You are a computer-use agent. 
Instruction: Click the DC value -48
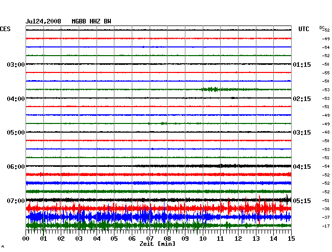click(x=326, y=132)
